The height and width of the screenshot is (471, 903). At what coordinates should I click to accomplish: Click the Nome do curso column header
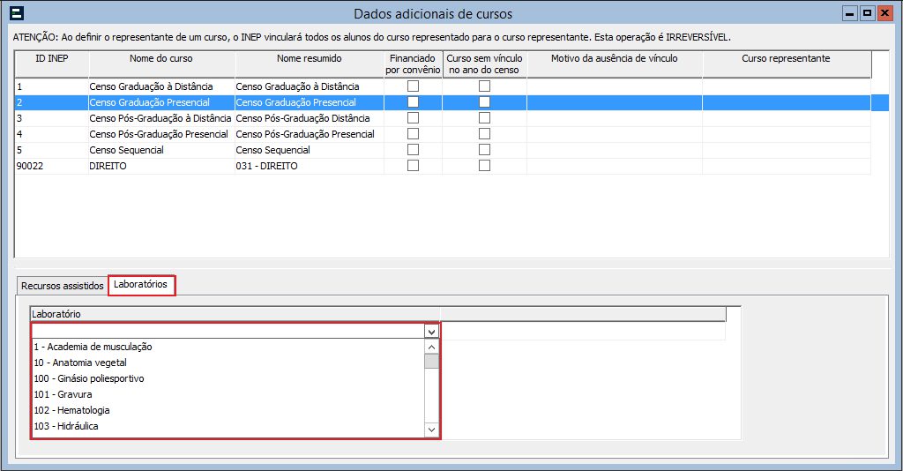(161, 64)
